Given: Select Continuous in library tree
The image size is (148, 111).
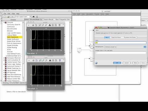Looking at the screenshot, I should tap(11, 27).
